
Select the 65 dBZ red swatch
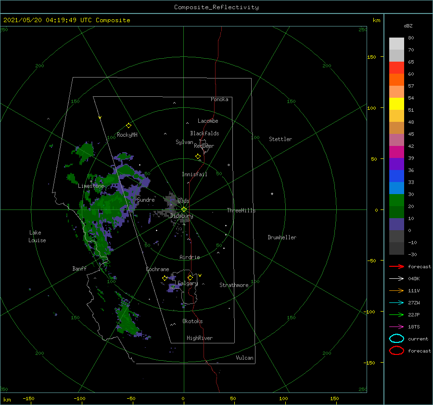tap(396, 68)
